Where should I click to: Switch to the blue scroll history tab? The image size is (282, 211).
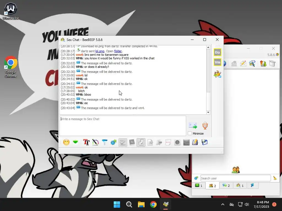(253, 185)
